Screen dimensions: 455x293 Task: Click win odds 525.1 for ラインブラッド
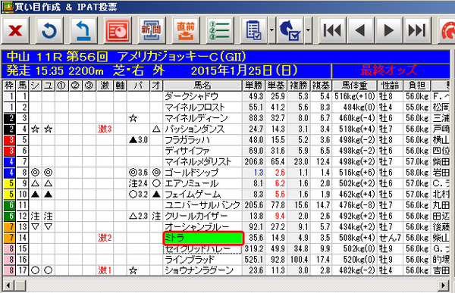(253, 260)
